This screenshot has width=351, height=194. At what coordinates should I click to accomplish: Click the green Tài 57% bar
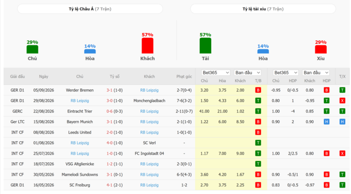point(205,46)
